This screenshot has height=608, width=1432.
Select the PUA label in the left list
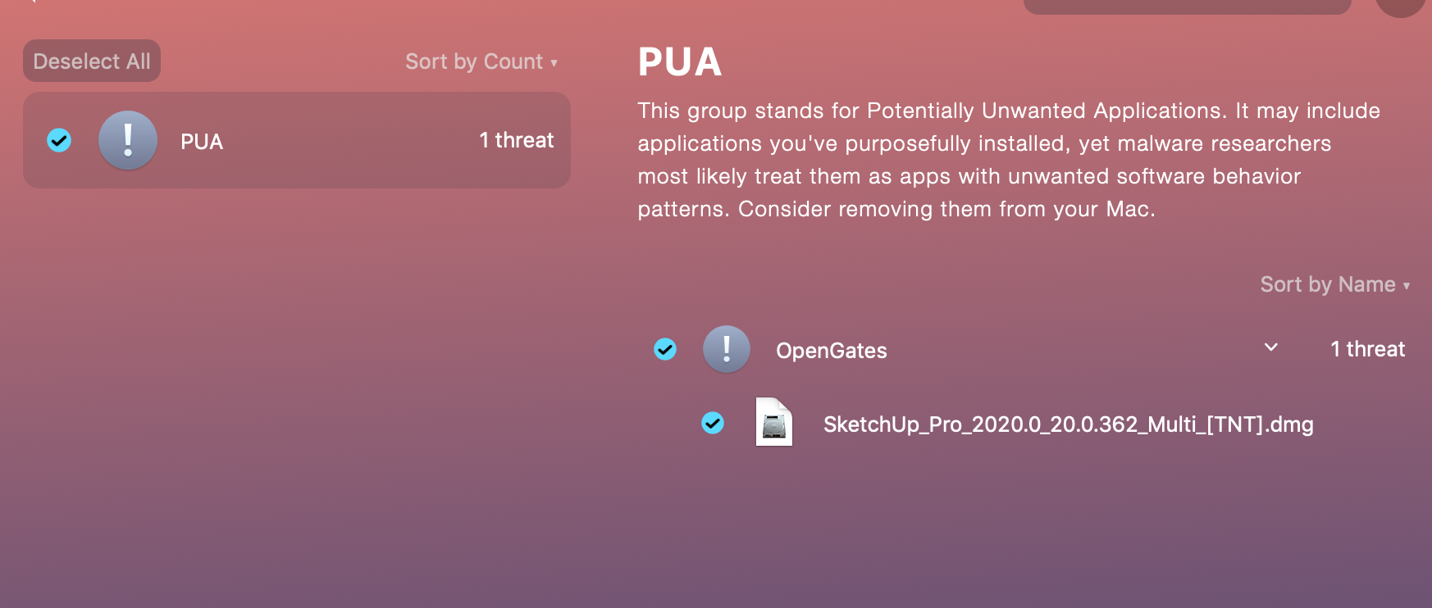click(202, 142)
